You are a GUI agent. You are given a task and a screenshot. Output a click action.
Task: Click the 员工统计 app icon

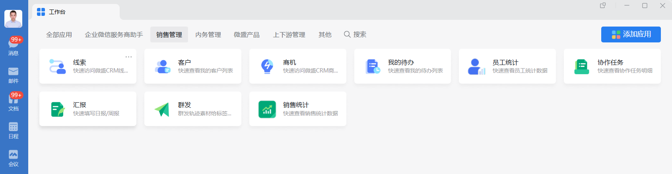pyautogui.click(x=477, y=66)
